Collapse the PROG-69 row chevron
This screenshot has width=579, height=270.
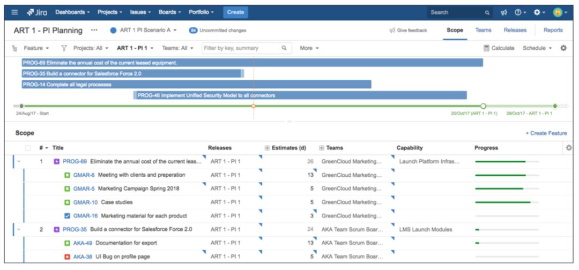(x=18, y=161)
